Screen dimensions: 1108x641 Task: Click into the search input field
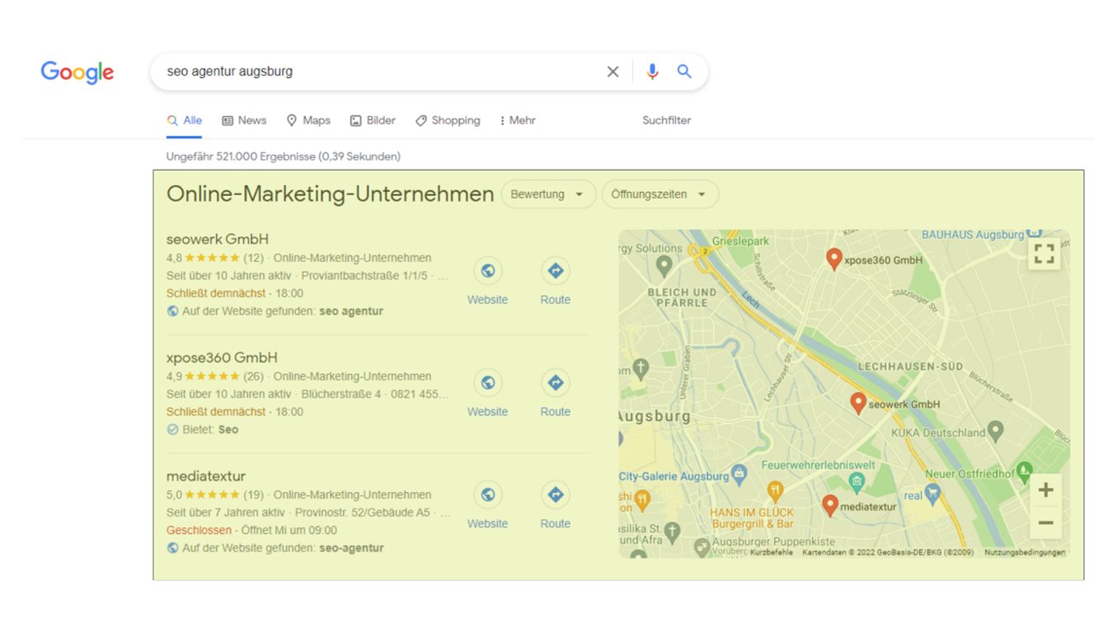379,72
